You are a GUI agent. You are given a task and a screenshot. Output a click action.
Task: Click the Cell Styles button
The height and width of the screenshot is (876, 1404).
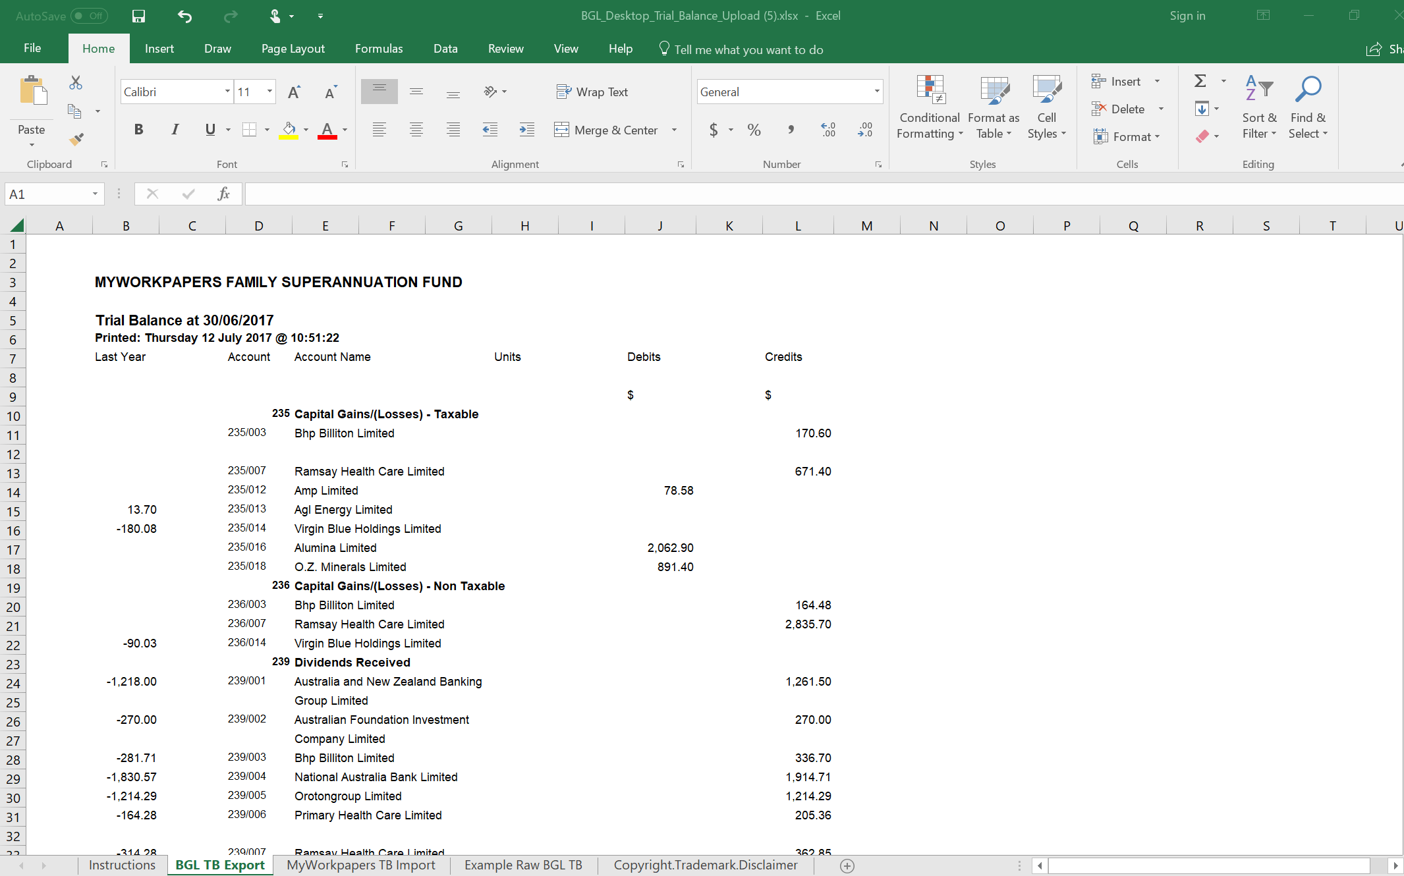(1046, 107)
